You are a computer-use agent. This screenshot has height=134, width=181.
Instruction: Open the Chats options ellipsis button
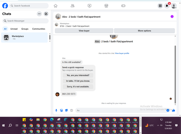click(39, 14)
